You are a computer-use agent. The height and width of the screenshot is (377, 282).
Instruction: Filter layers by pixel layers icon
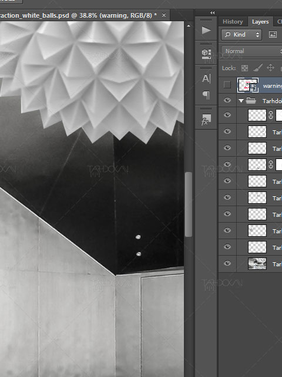(273, 35)
